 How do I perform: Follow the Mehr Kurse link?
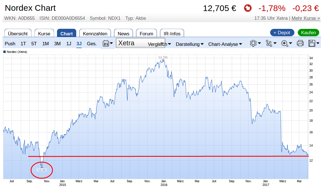tap(306, 18)
